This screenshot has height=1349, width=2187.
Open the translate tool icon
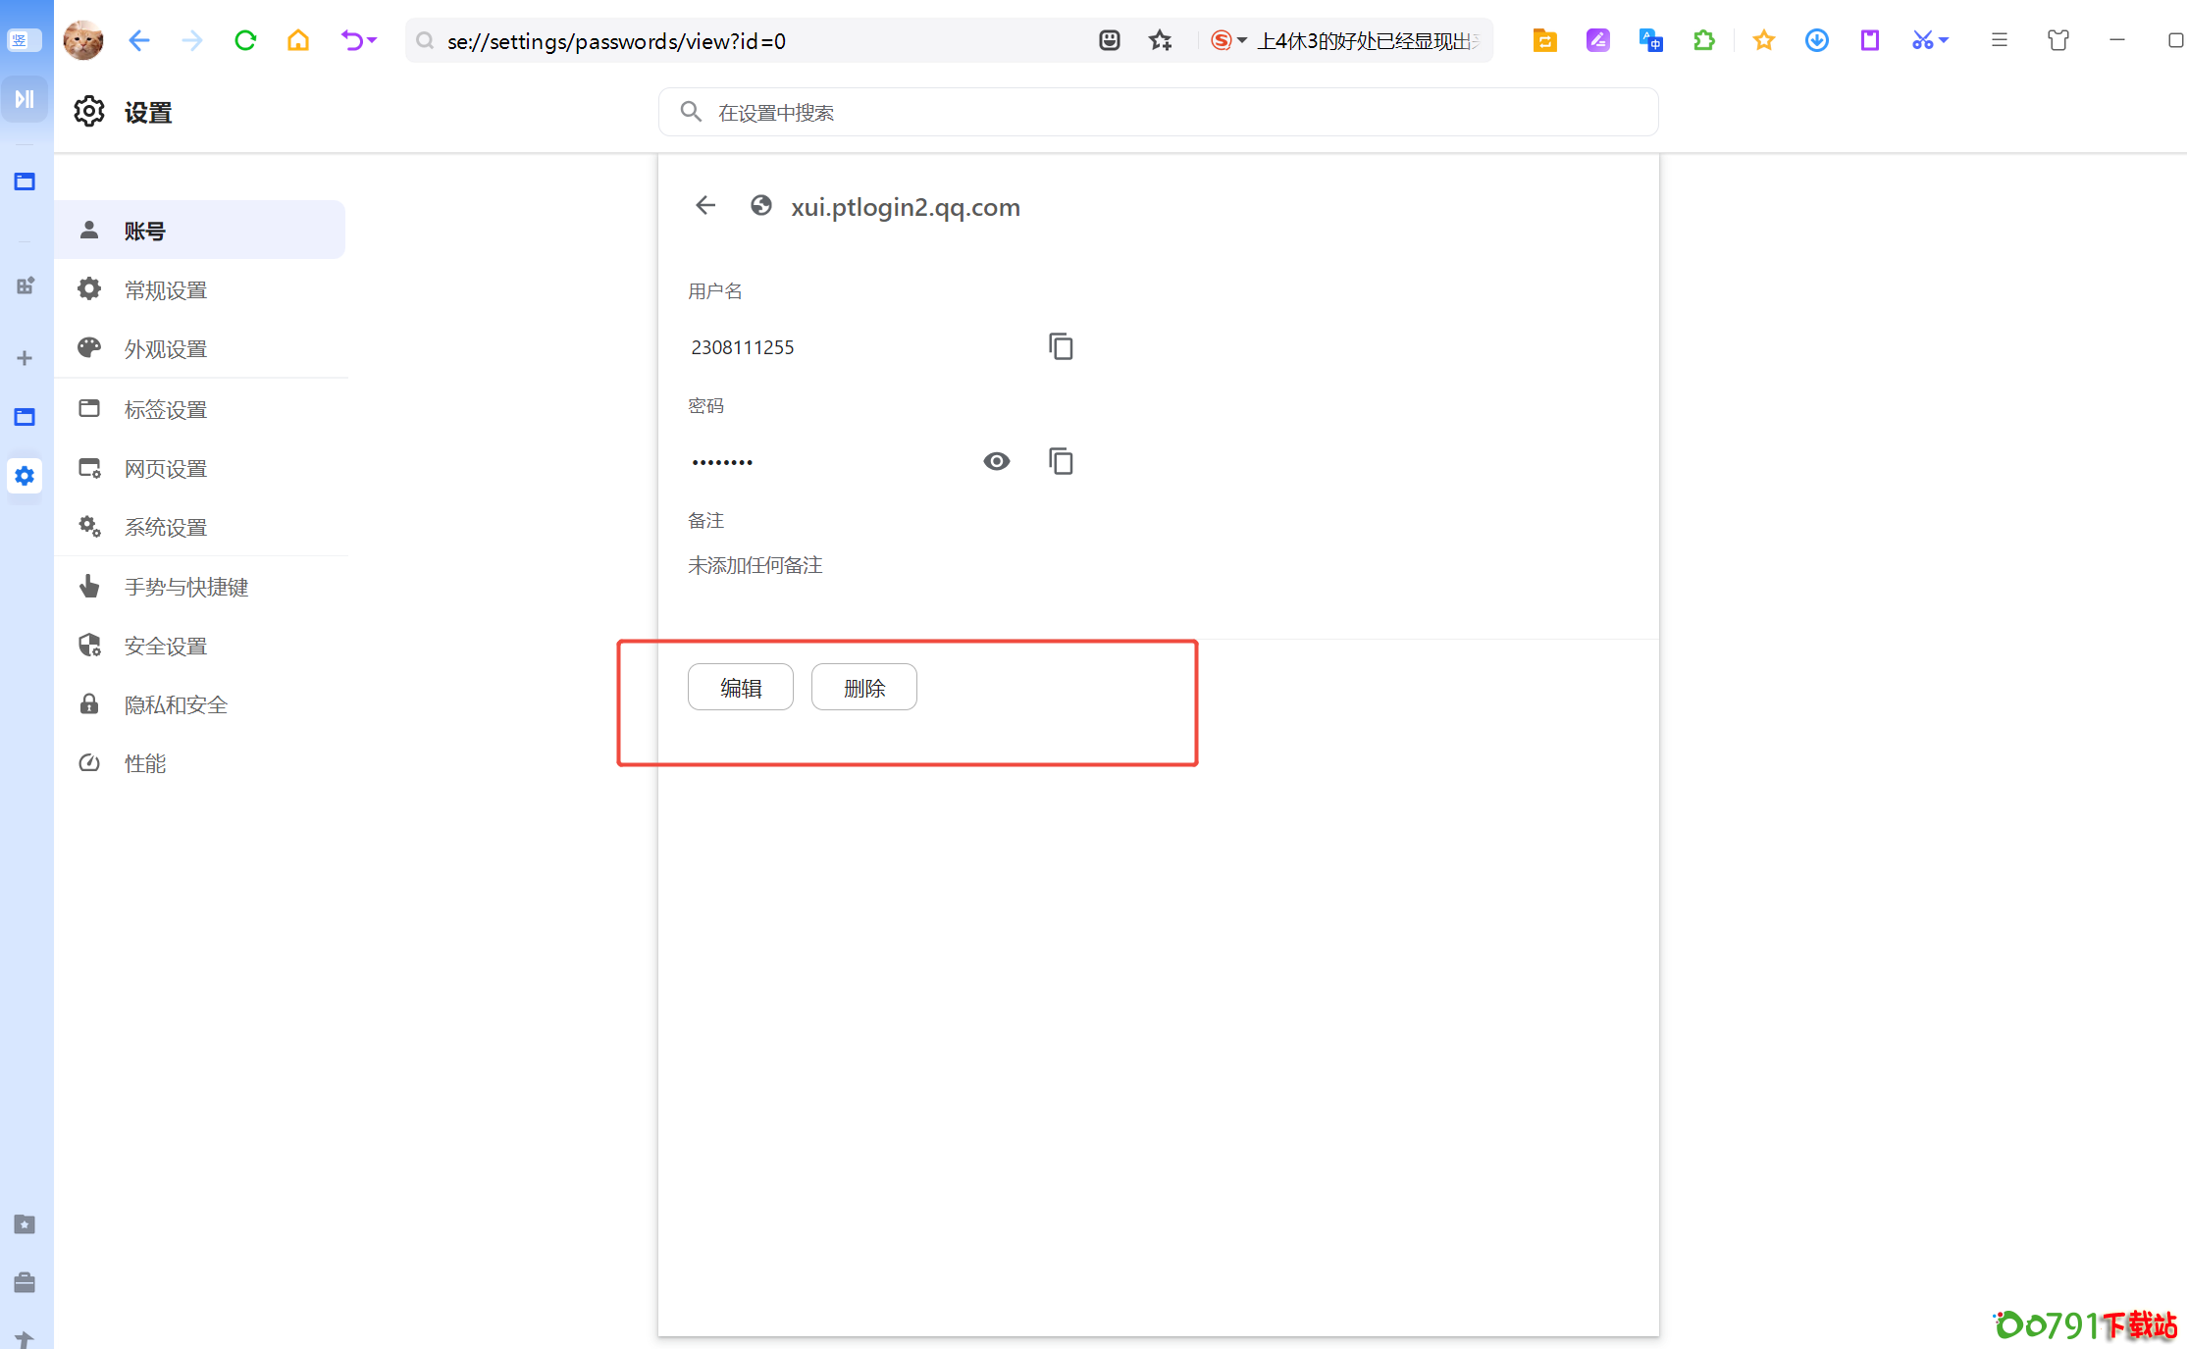tap(1650, 41)
